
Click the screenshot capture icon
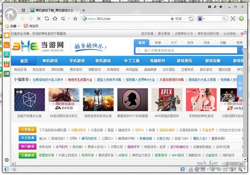(233, 19)
